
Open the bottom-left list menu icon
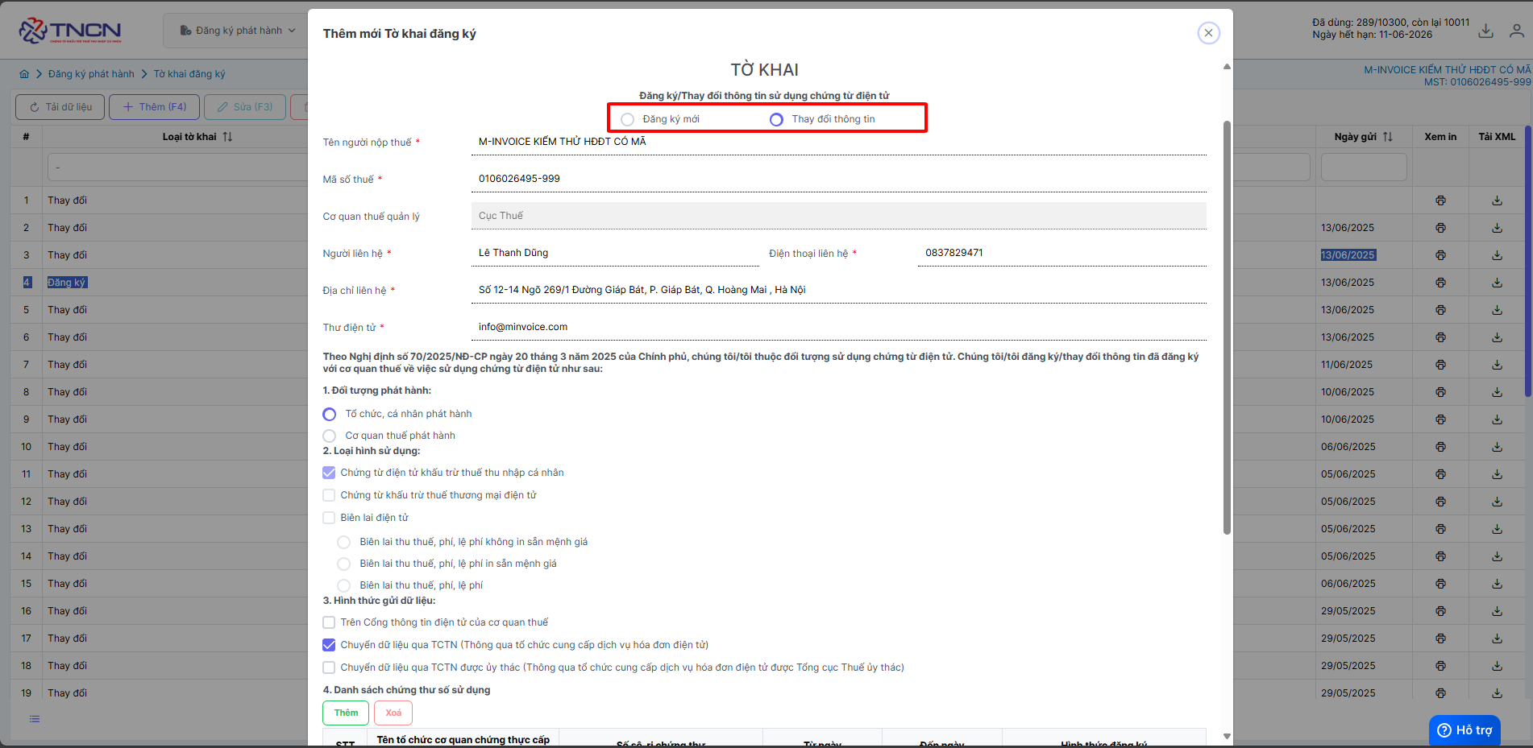tap(35, 719)
